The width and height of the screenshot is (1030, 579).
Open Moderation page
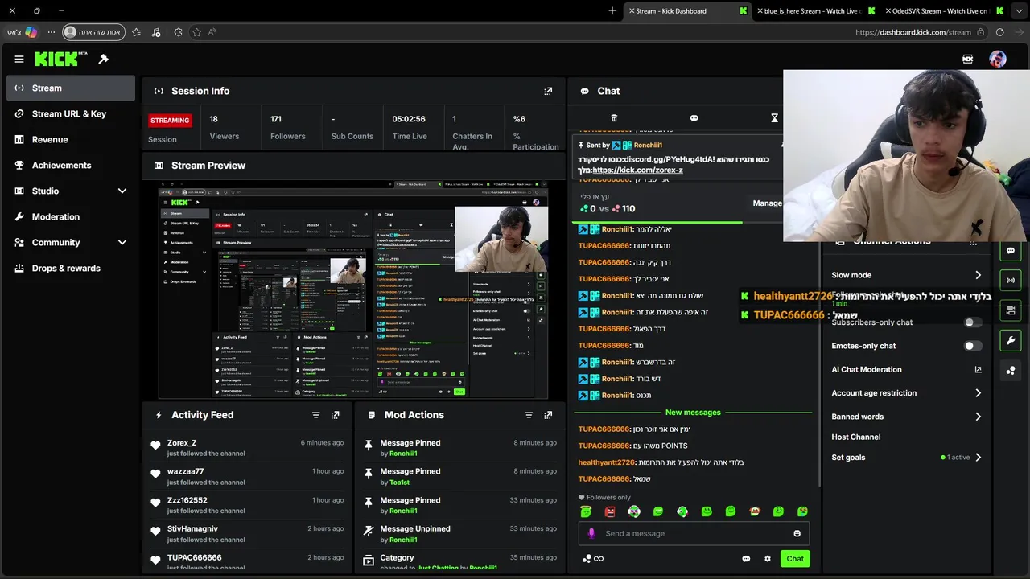[x=71, y=216]
